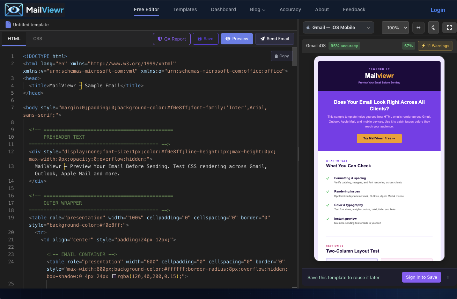Click the Login link
This screenshot has width=457, height=299.
(438, 10)
